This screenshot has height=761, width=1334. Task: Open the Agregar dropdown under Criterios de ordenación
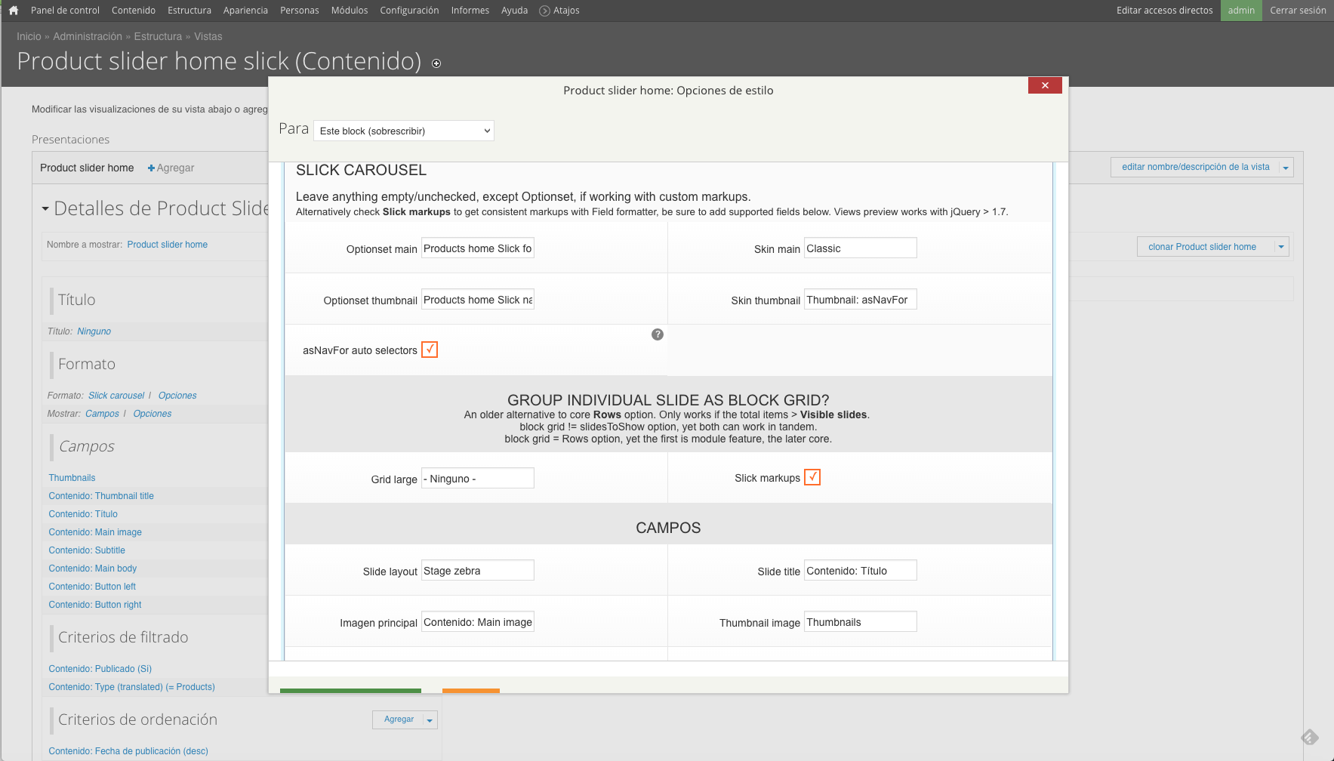430,719
